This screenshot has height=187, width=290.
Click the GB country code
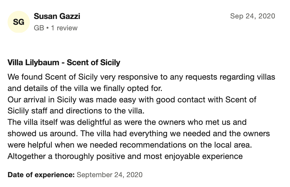tap(39, 28)
